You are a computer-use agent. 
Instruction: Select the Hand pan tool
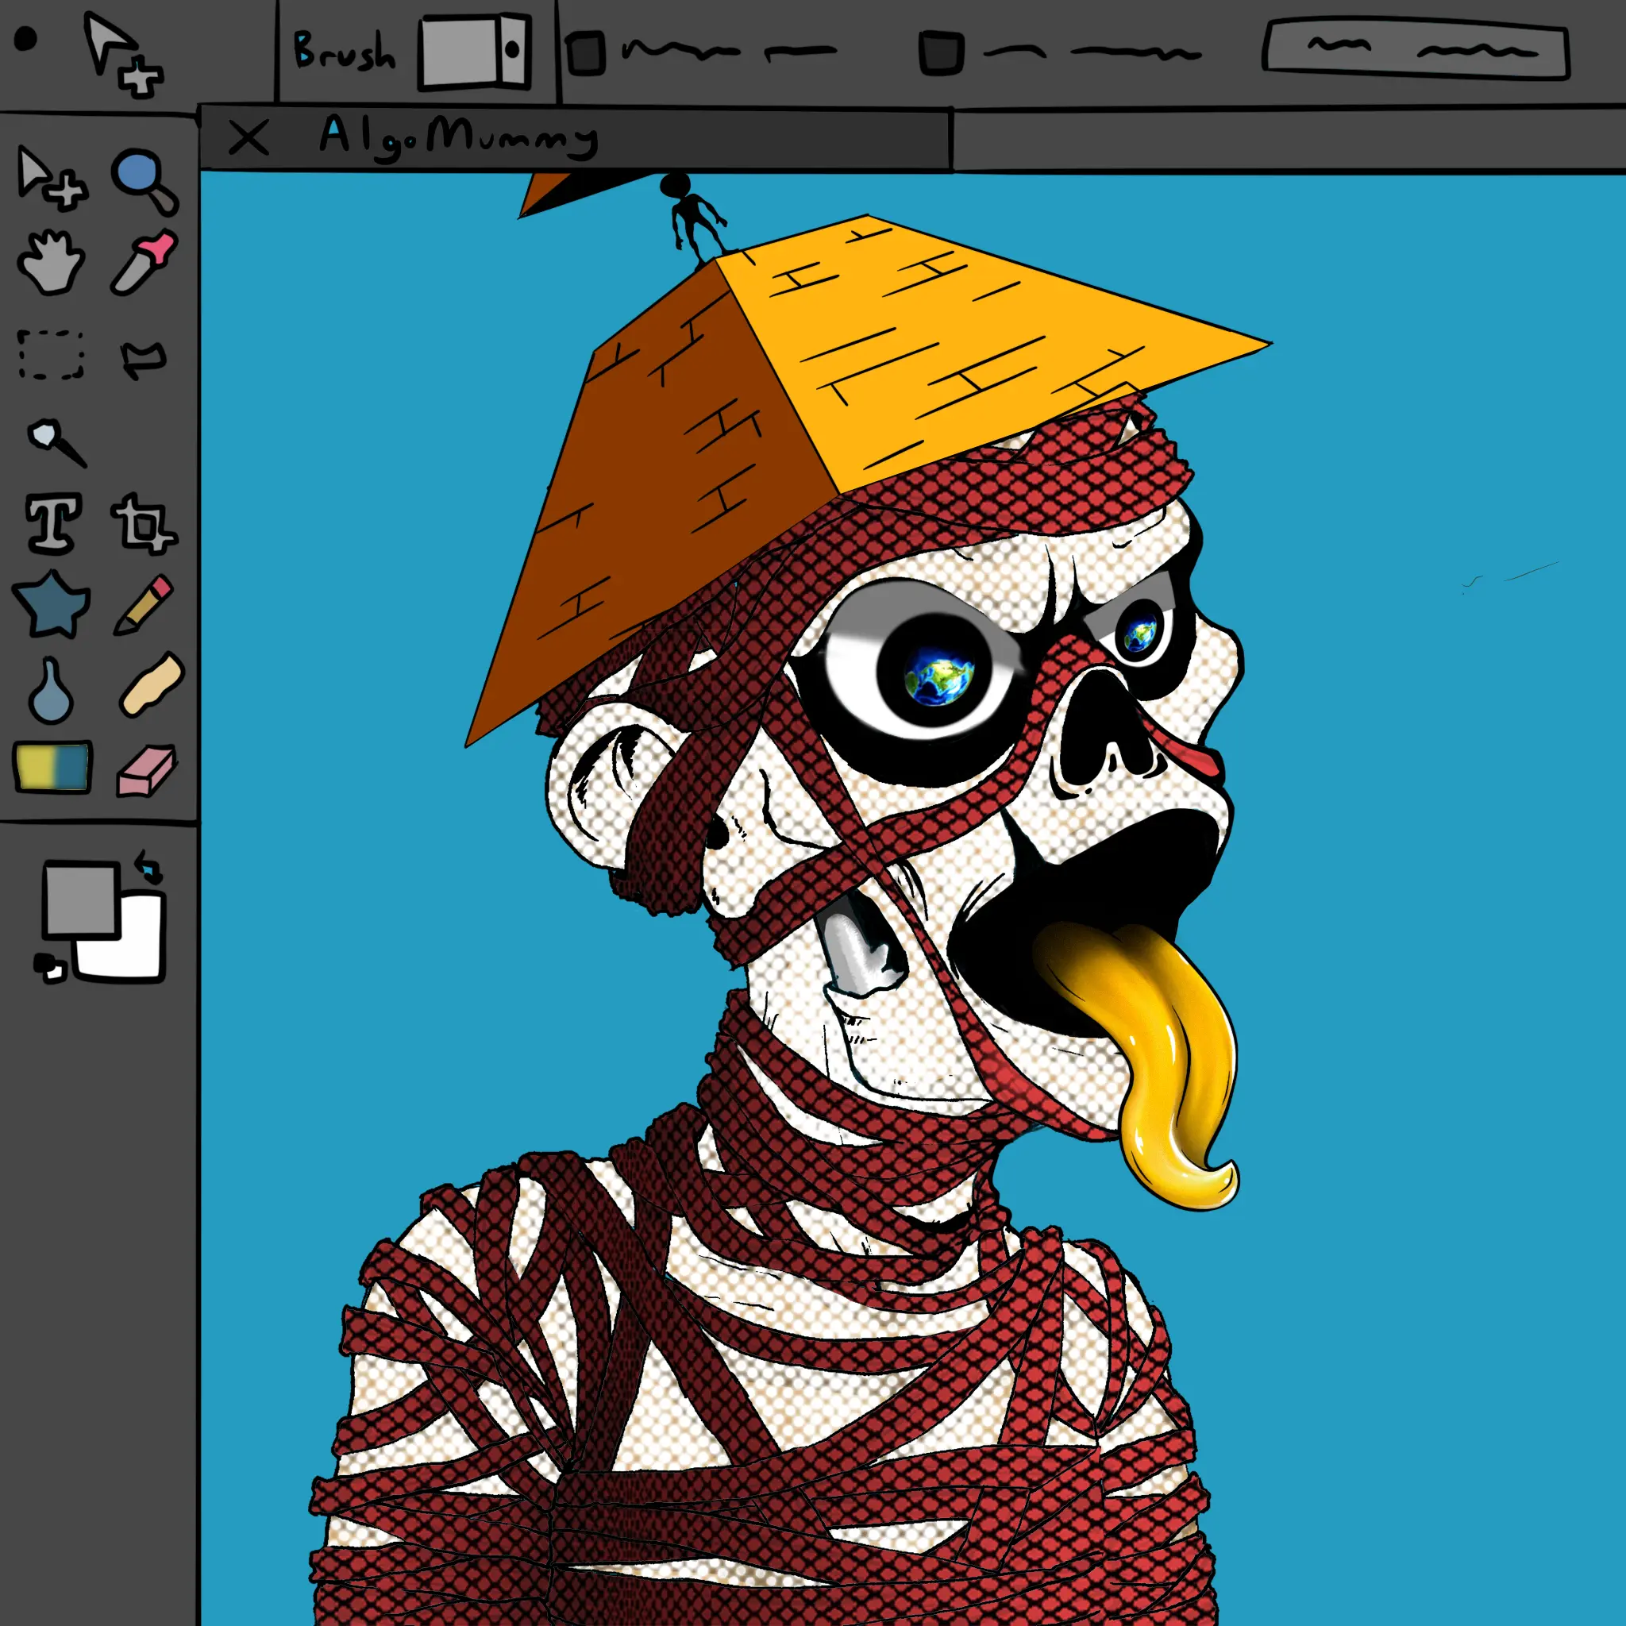[x=51, y=263]
